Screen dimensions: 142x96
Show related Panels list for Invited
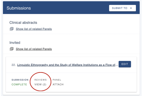point(34,49)
